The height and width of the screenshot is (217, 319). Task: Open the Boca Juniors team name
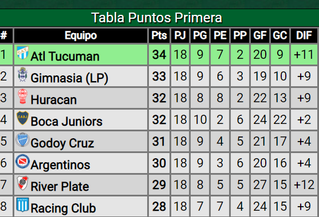click(66, 121)
